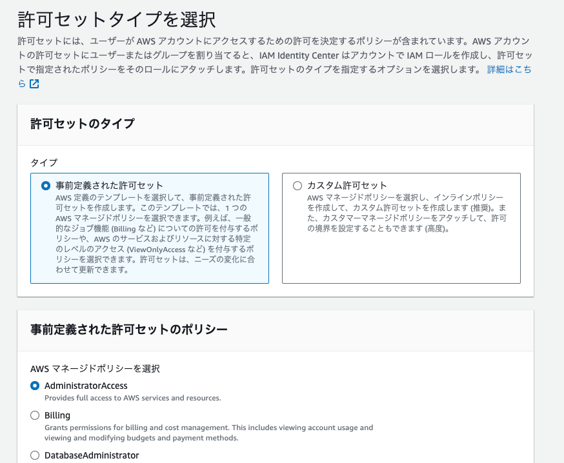Image resolution: width=564 pixels, height=463 pixels.
Task: Click the AdministratorAccess policy name text
Action: [x=86, y=386]
